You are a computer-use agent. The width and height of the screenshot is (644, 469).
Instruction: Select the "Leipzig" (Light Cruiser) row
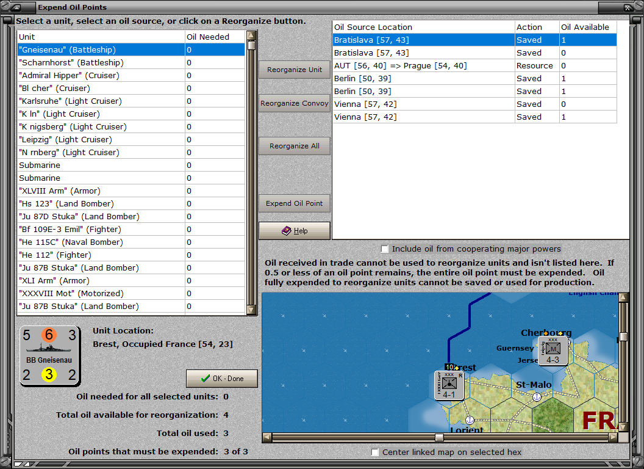131,139
